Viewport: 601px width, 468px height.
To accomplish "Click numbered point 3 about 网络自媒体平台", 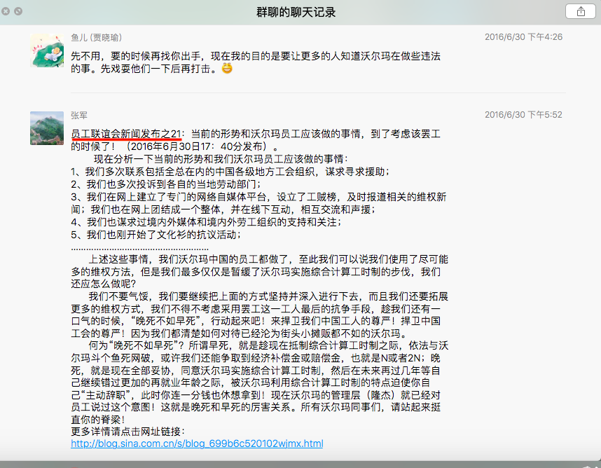I will coord(258,197).
